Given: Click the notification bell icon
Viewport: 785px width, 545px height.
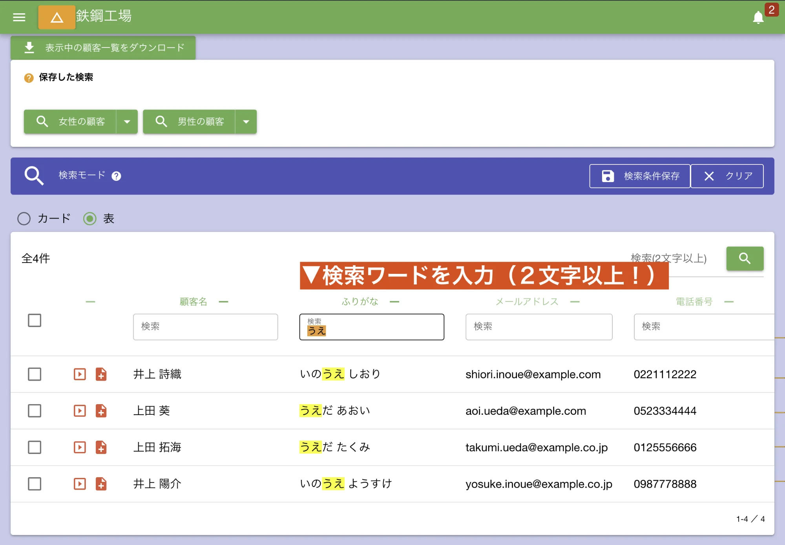Looking at the screenshot, I should 758,18.
